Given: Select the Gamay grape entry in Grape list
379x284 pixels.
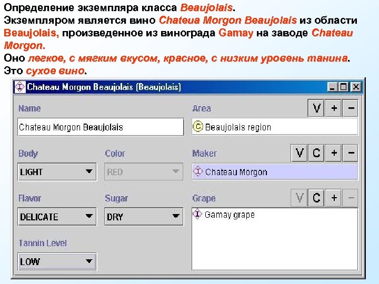Looking at the screenshot, I should point(275,214).
